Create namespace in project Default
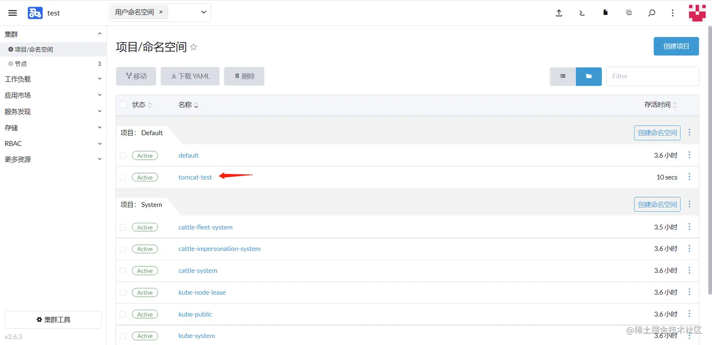 (x=657, y=133)
